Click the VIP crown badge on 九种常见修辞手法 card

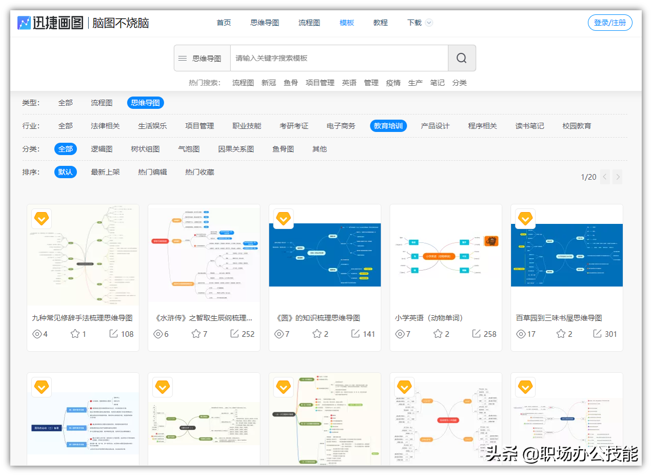point(42,218)
